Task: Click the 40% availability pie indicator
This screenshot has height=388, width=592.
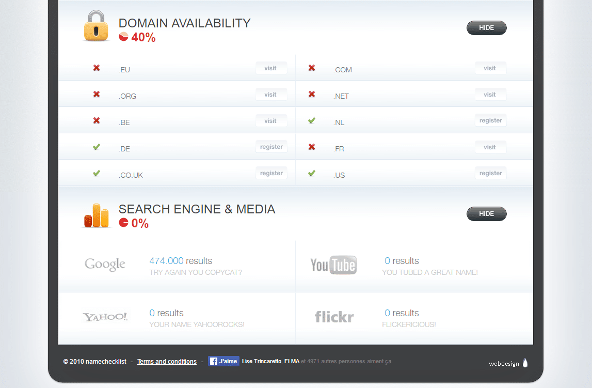Action: click(123, 37)
